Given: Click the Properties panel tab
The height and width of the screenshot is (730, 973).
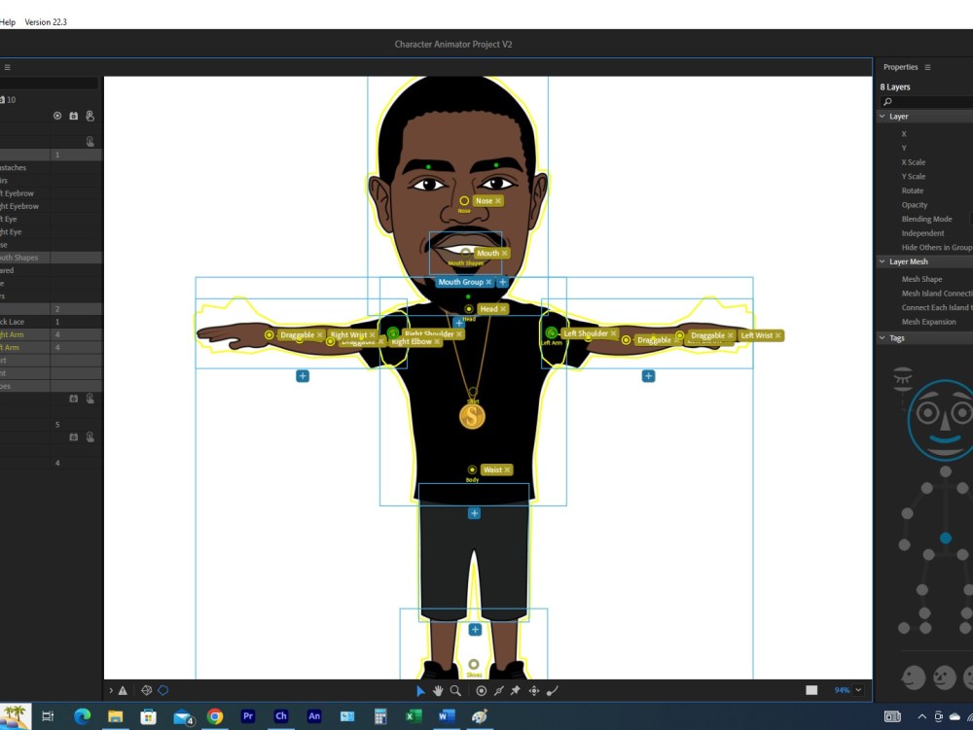Looking at the screenshot, I should [x=903, y=66].
